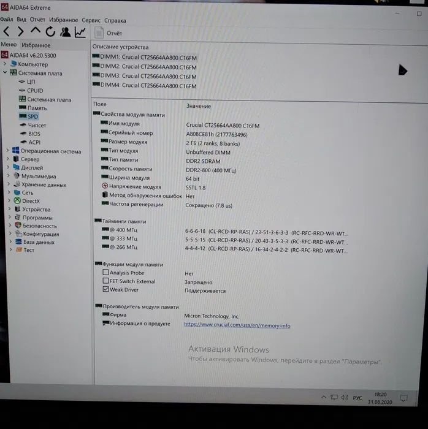Expand the Мультимедиа tree node

(8, 175)
